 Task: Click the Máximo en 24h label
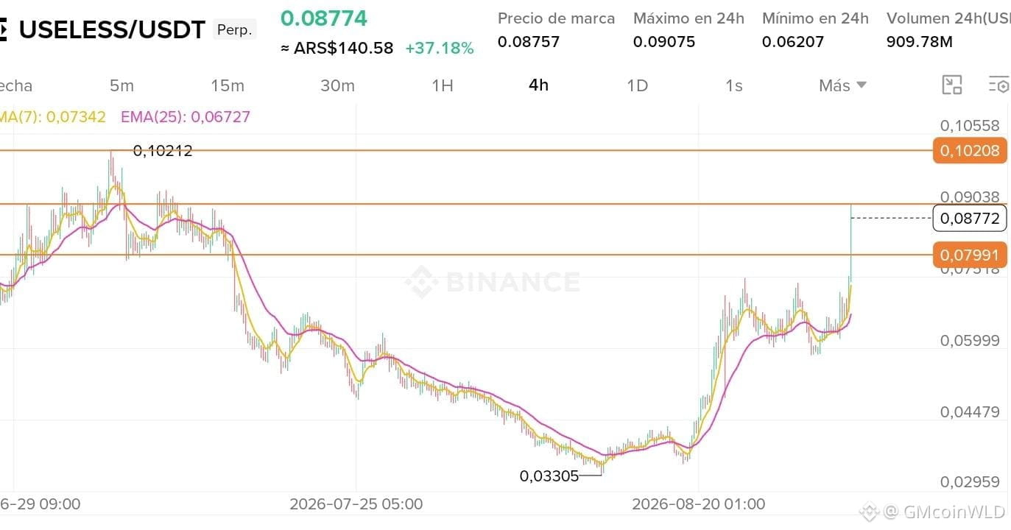click(x=688, y=18)
